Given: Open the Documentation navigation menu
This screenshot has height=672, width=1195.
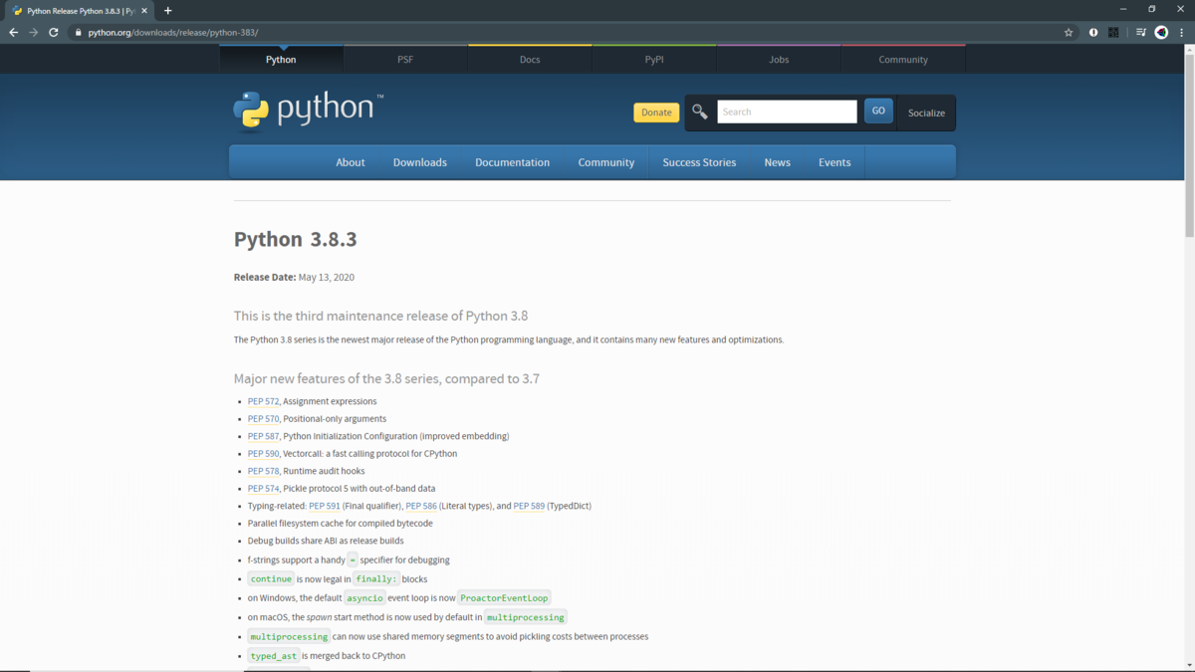Looking at the screenshot, I should (x=512, y=161).
